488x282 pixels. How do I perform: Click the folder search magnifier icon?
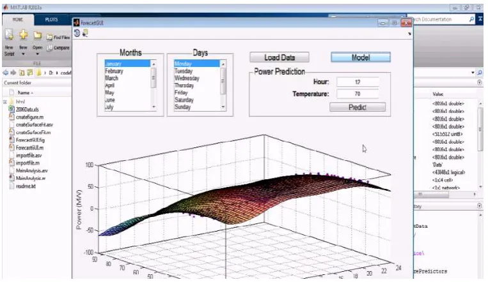click(x=480, y=73)
